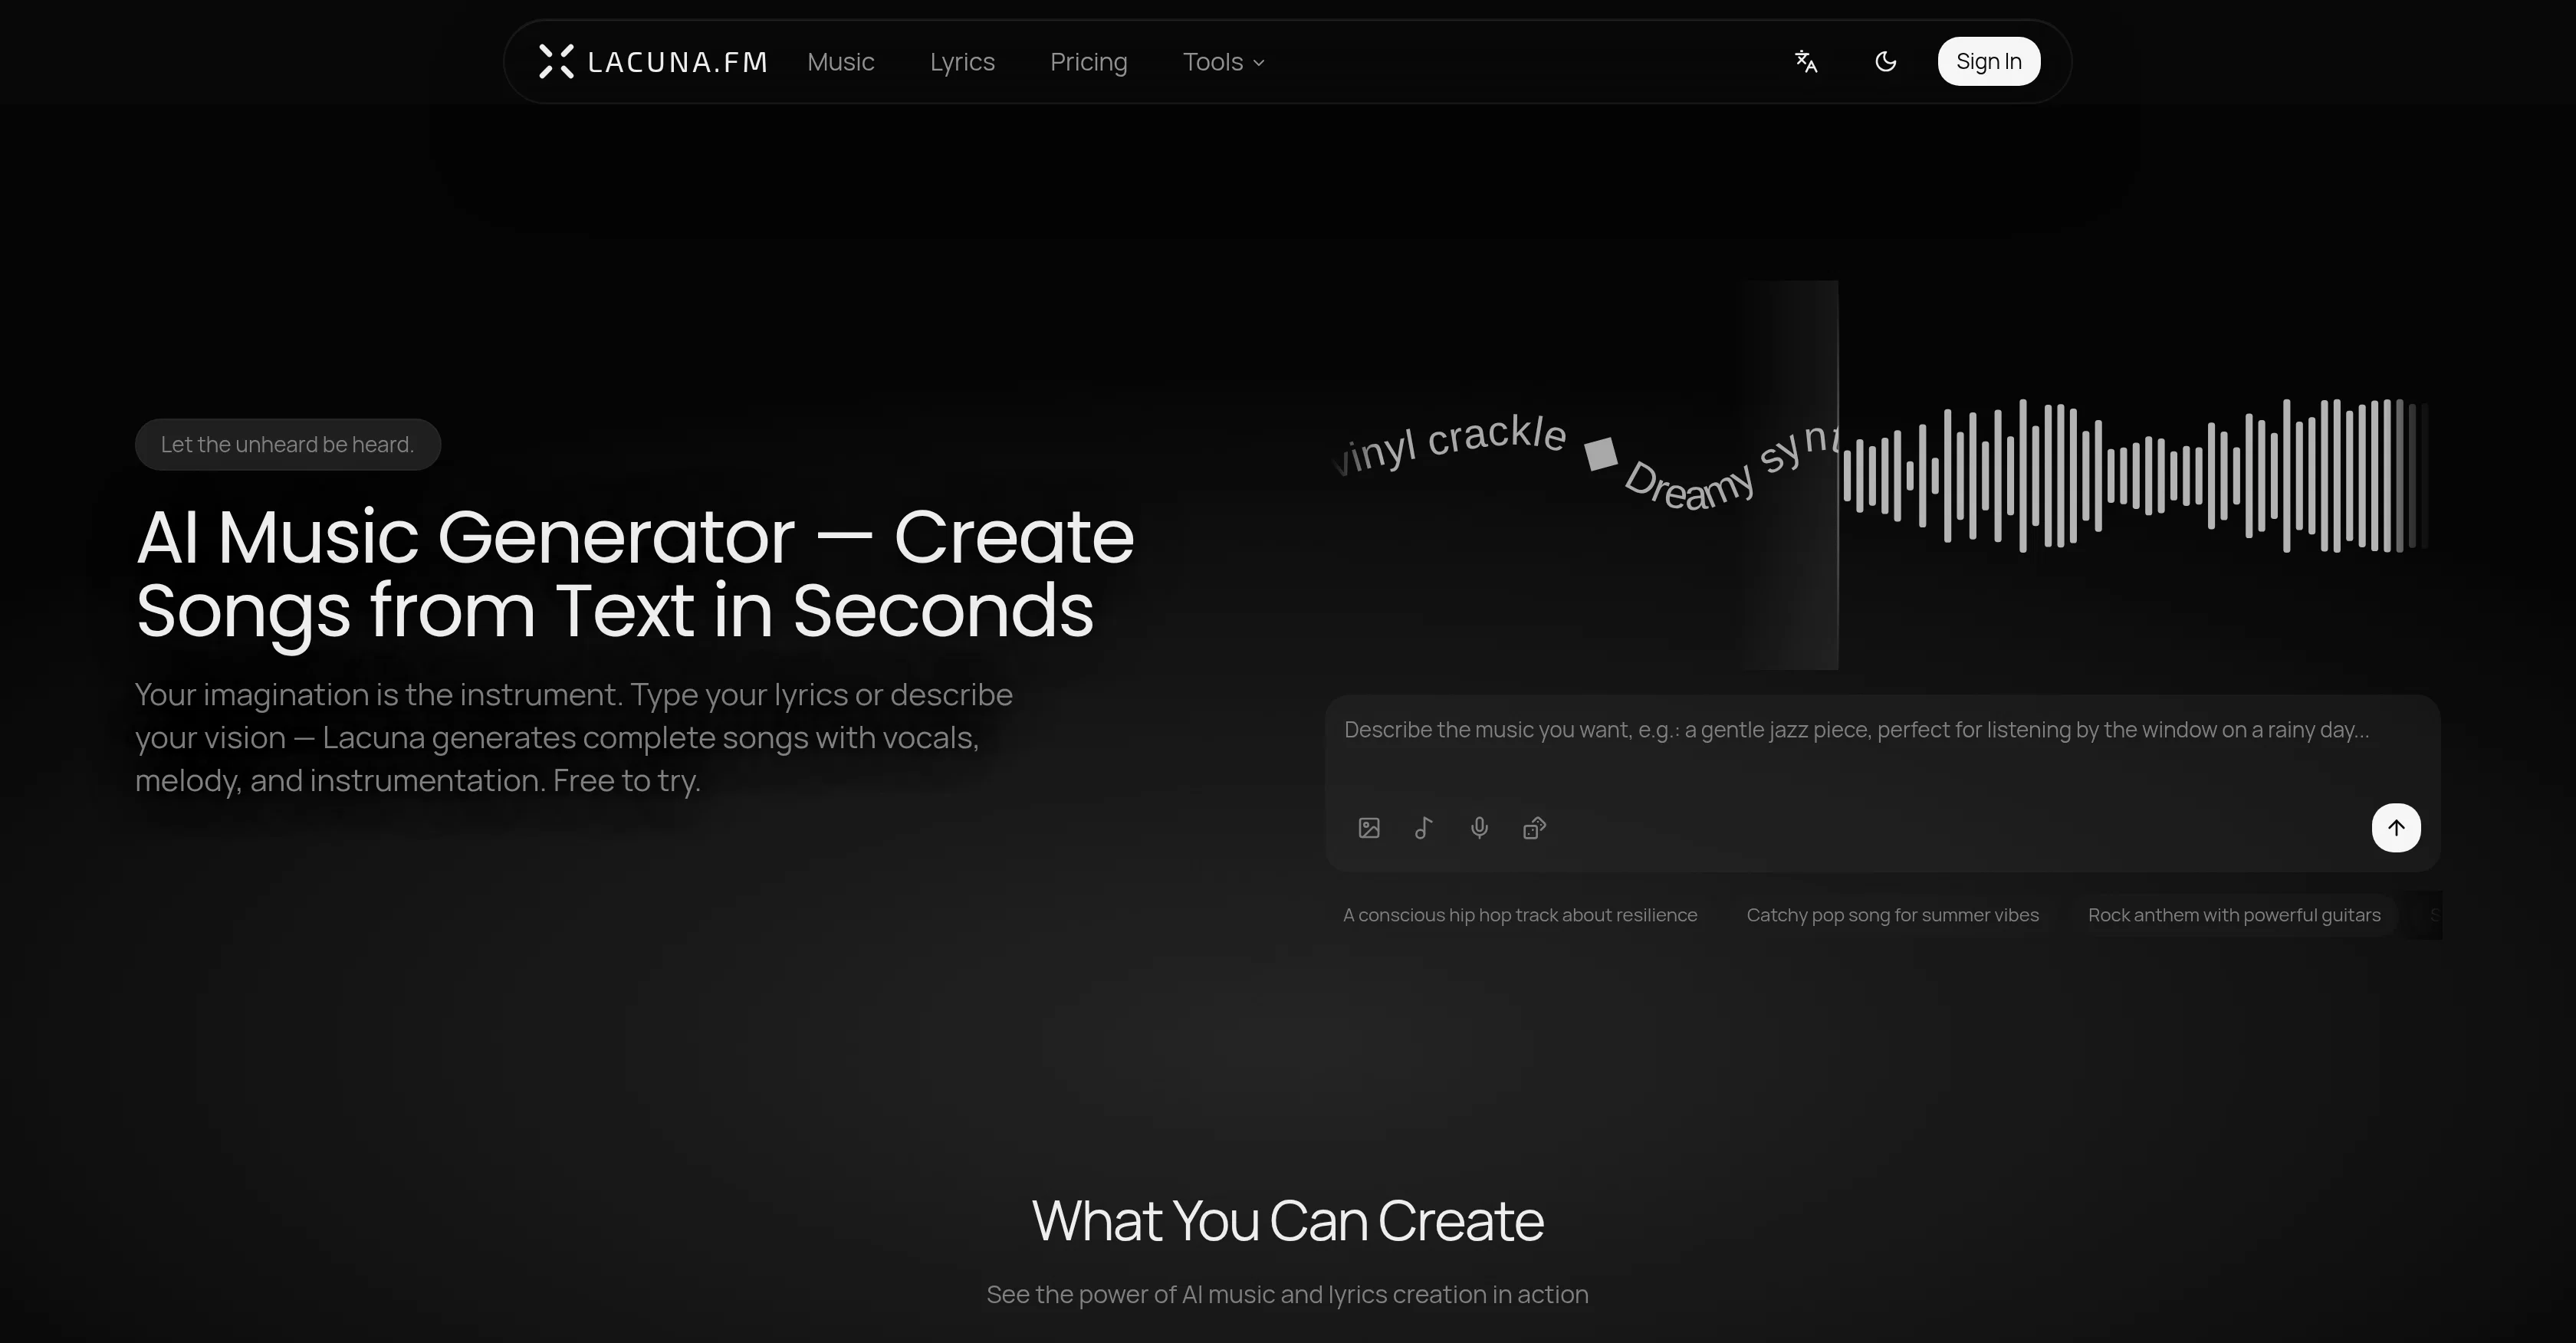The width and height of the screenshot is (2576, 1343).
Task: Click the "What You Can Create" heading
Action: point(1288,1220)
